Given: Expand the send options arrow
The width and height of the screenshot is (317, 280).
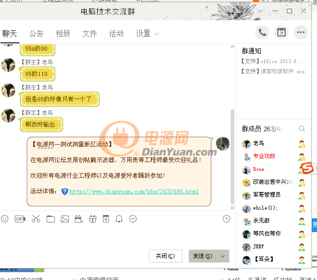Looking at the screenshot, I should point(223,256).
